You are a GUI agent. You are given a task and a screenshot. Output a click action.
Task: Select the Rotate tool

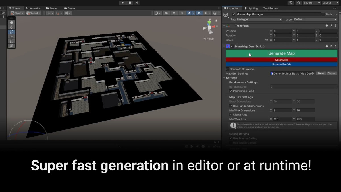click(x=11, y=32)
